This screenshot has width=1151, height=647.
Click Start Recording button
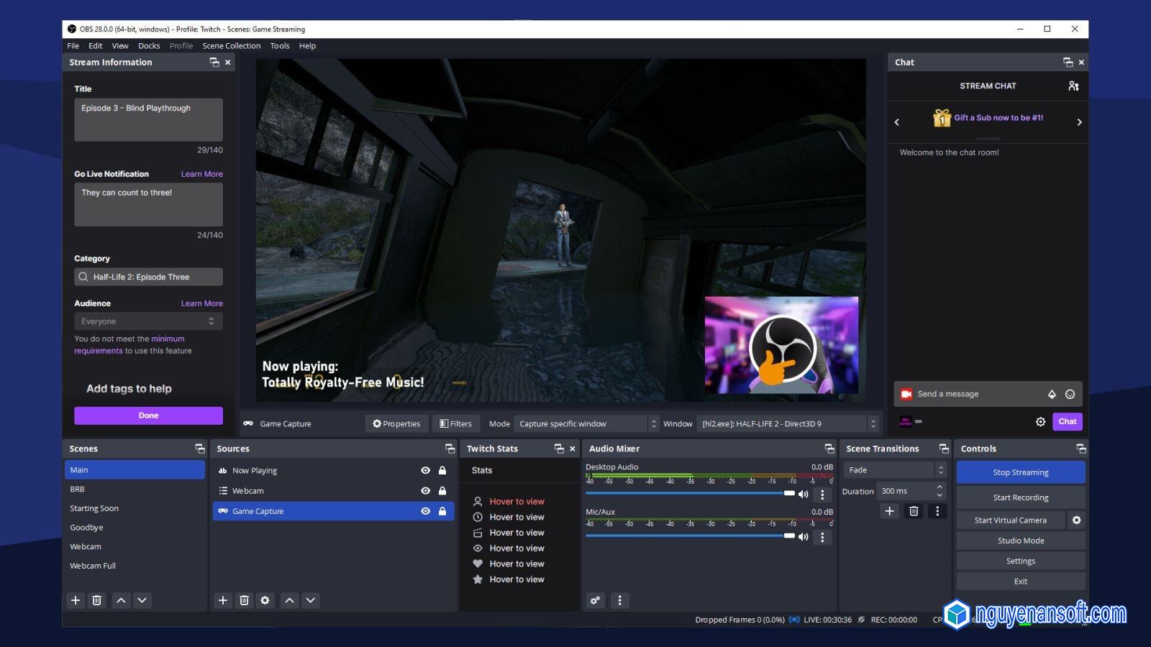click(x=1021, y=497)
